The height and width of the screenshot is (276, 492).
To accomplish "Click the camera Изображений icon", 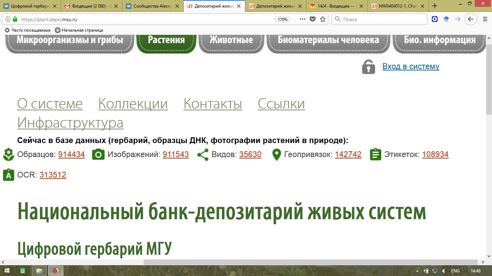I will pos(98,155).
